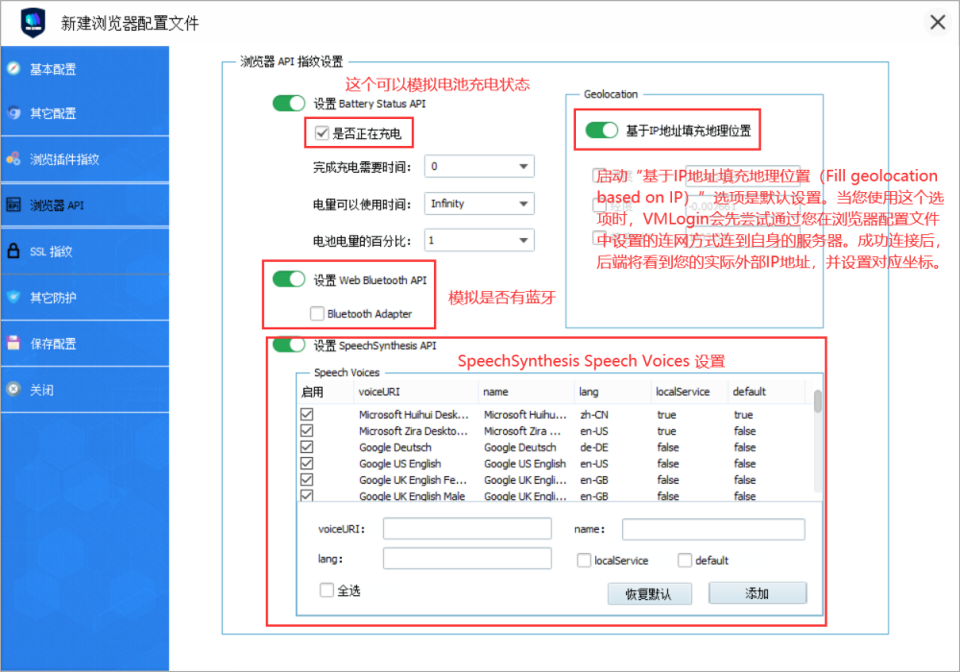960x672 pixels.
Task: Click the round X icon beside 关闭
Action: pyautogui.click(x=14, y=389)
